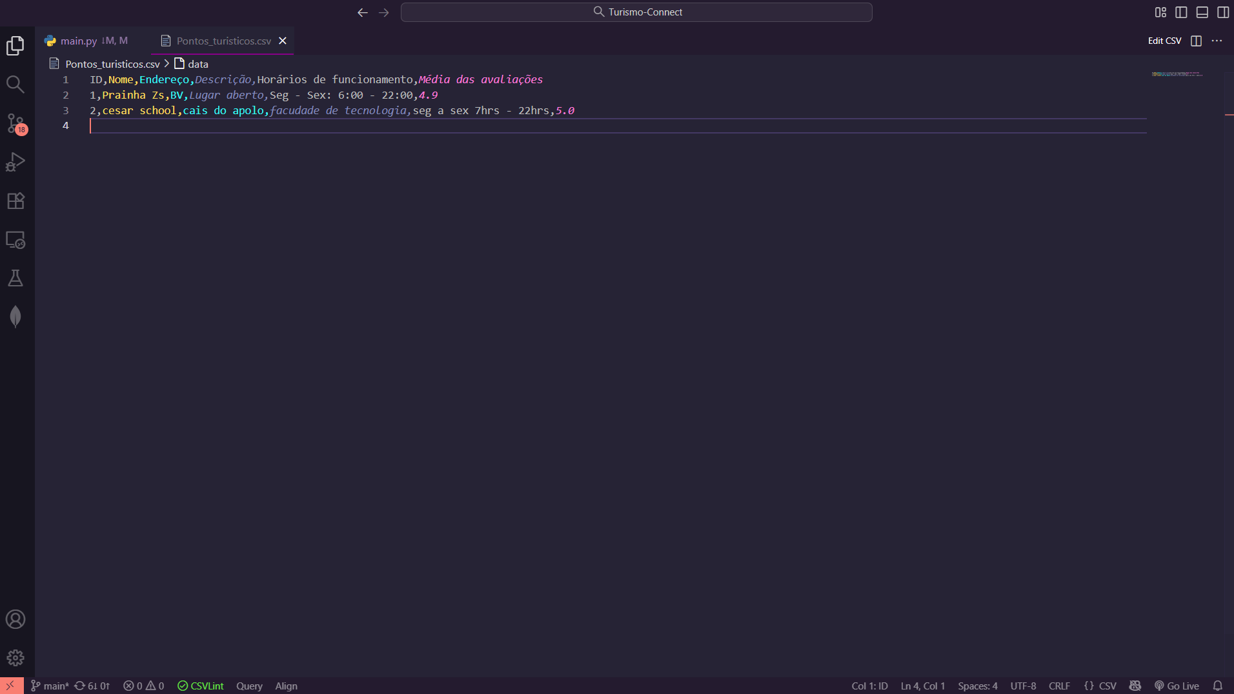1234x694 pixels.
Task: Open the MongoDB leaf icon
Action: pyautogui.click(x=15, y=317)
